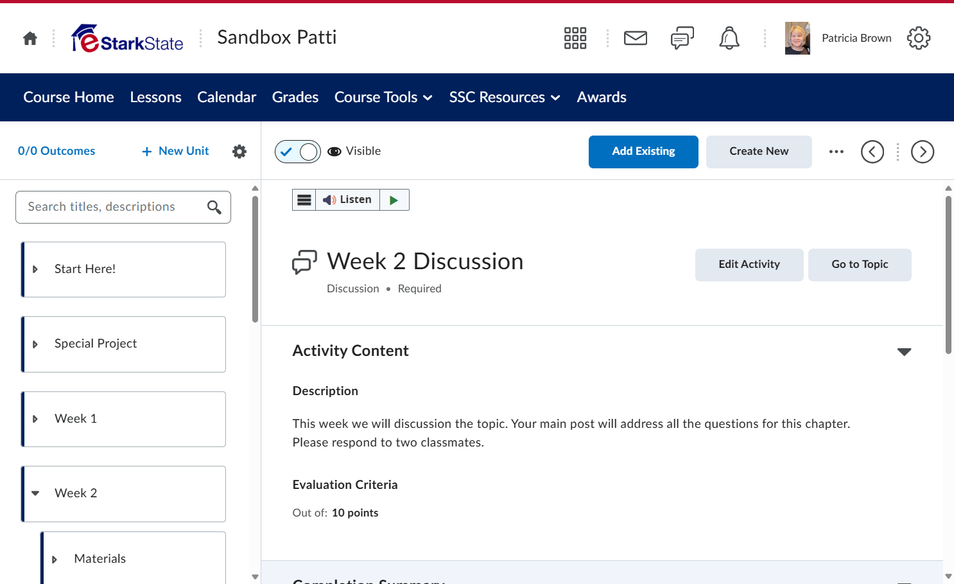The height and width of the screenshot is (584, 954).
Task: Collapse the Week 2 unit
Action: [35, 493]
